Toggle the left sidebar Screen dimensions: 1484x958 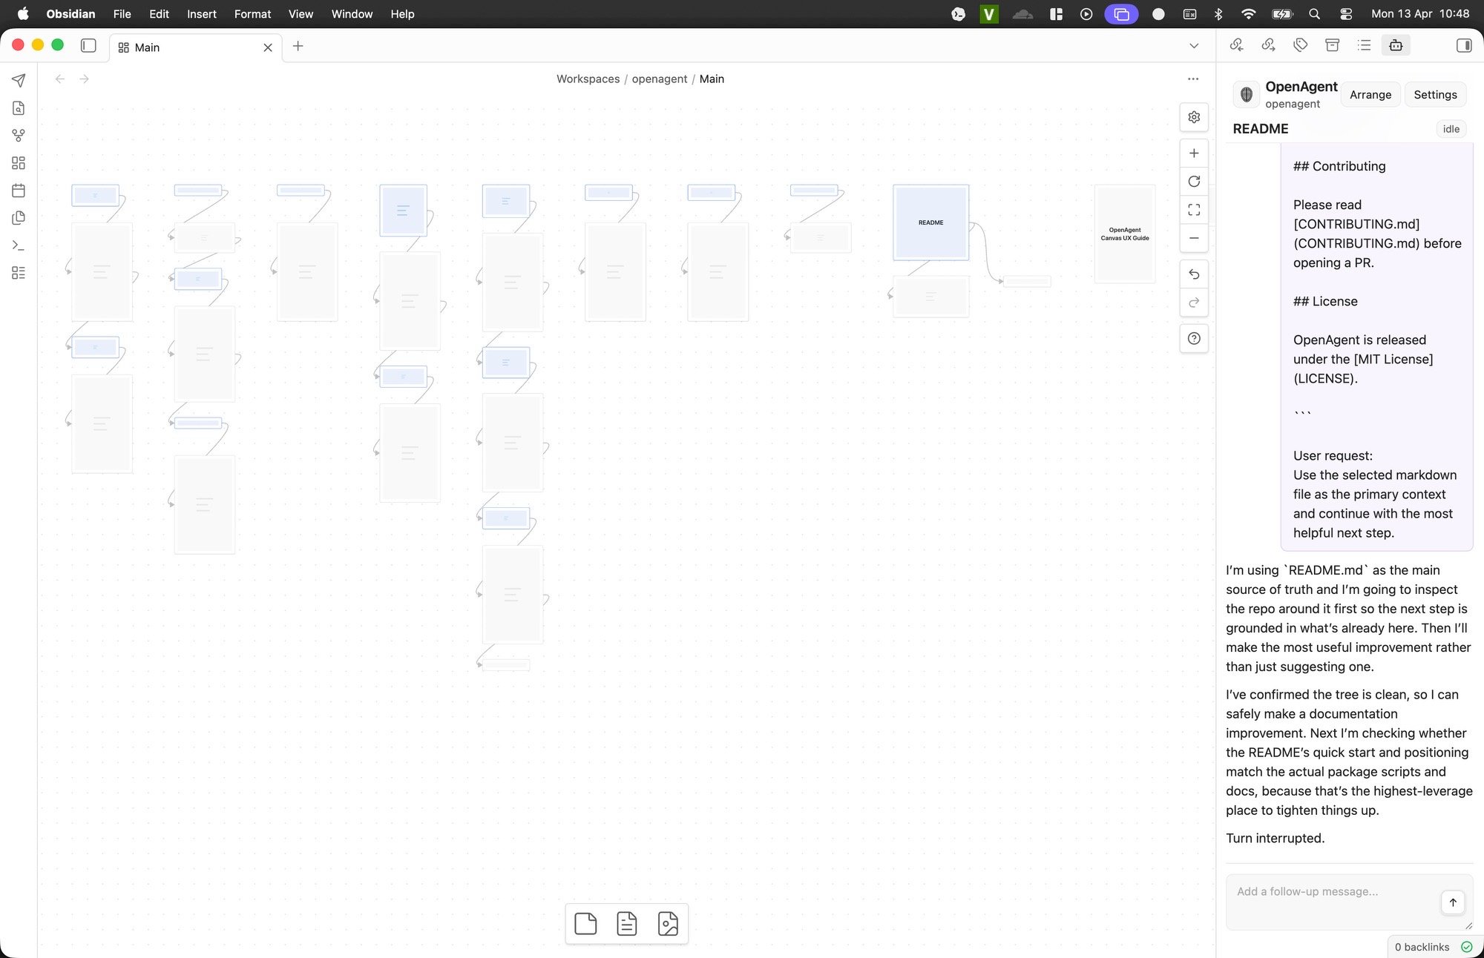coord(88,46)
